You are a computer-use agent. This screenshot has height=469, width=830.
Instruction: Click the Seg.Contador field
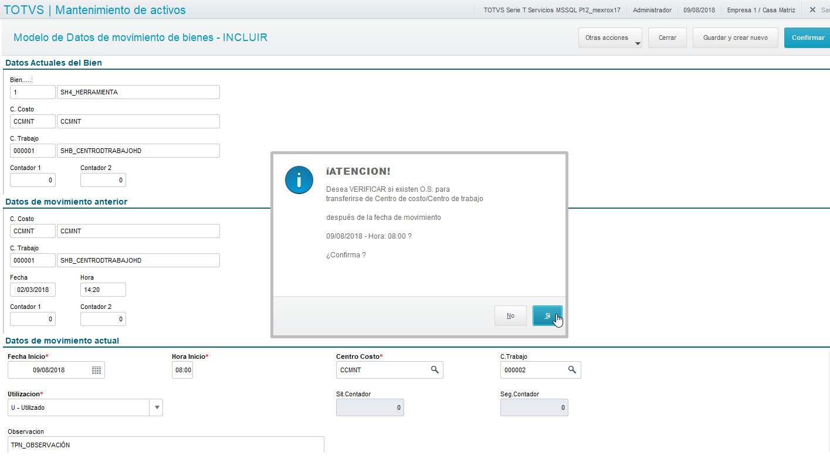coord(534,407)
